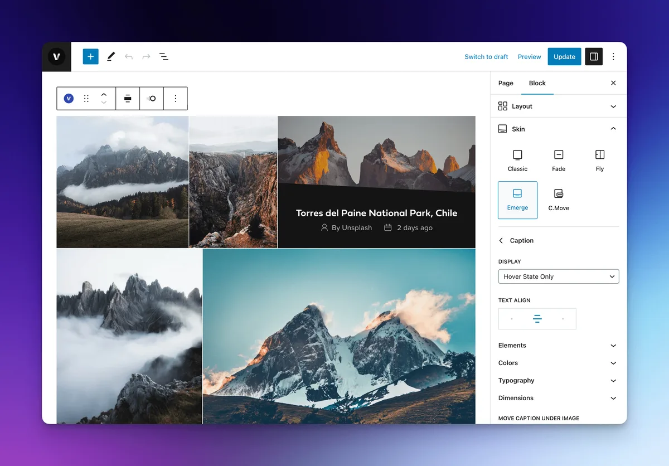Viewport: 669px width, 466px height.
Task: Expand the Typography section
Action: [559, 381]
